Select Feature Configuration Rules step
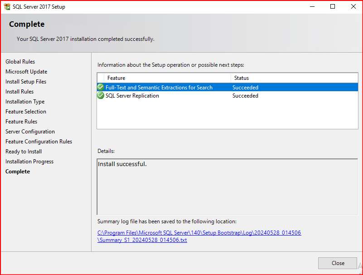 click(39, 142)
